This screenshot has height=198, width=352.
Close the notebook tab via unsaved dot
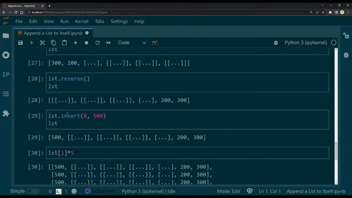(x=87, y=33)
